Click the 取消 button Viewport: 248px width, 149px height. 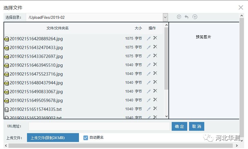(x=197, y=126)
